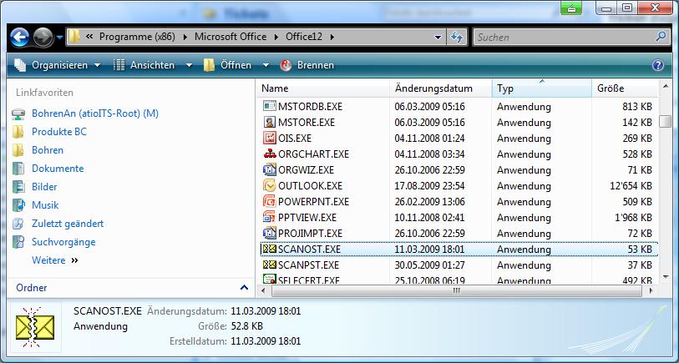This screenshot has width=679, height=363.
Task: Open BohrenAn (atioITS-Root) (M) favorite link
Action: (x=95, y=113)
